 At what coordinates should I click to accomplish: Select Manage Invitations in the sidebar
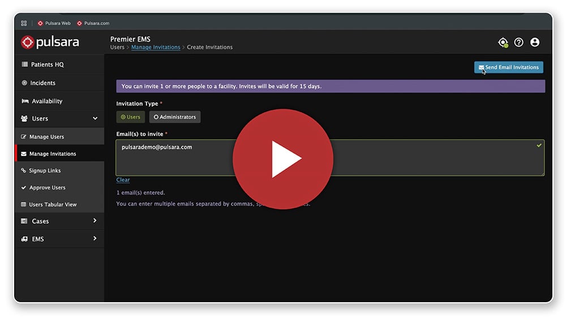[x=59, y=154]
